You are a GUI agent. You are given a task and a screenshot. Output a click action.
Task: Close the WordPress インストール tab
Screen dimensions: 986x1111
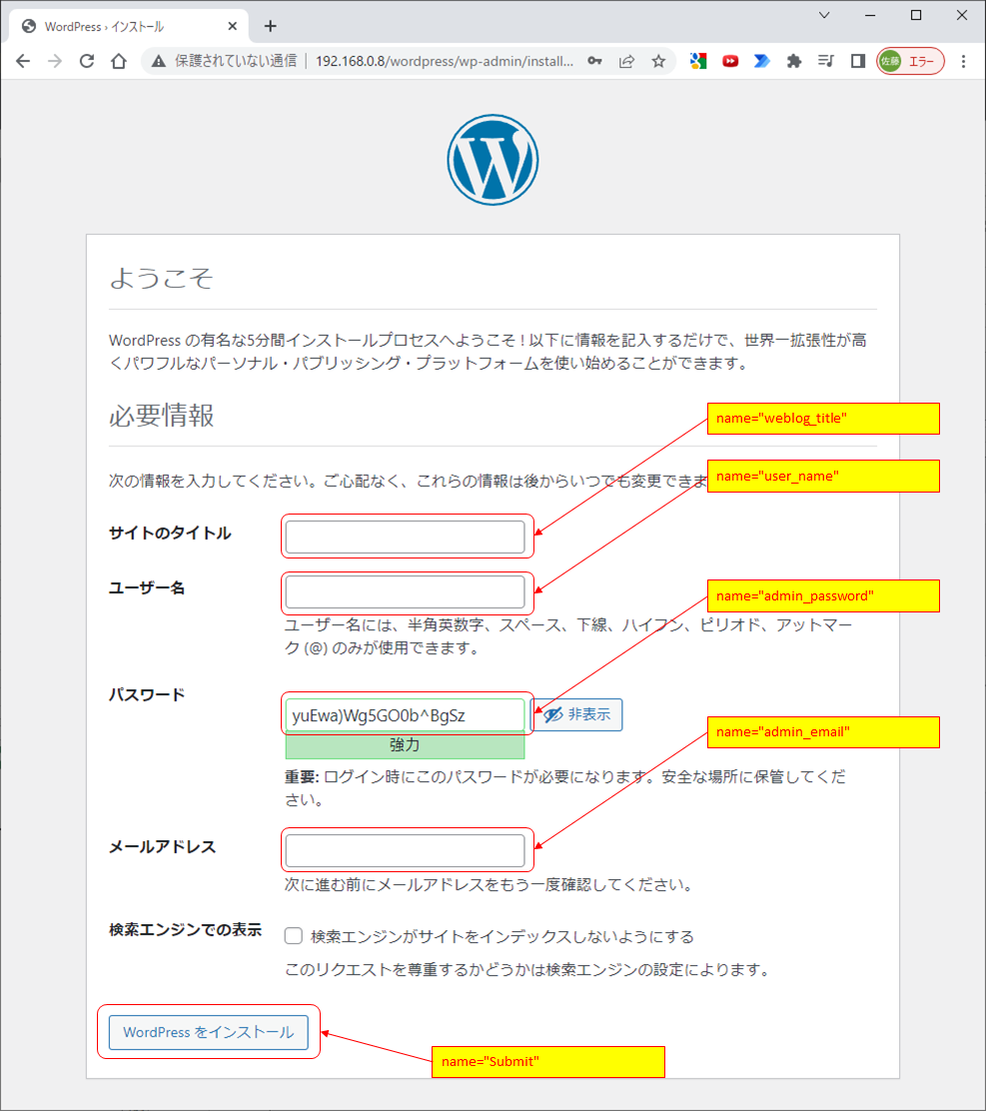point(233,27)
